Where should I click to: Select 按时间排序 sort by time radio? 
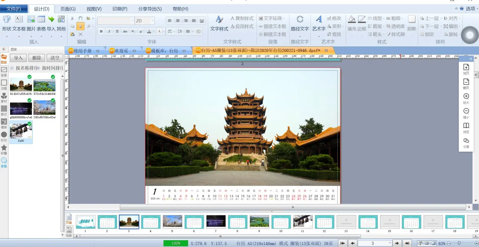pos(38,68)
